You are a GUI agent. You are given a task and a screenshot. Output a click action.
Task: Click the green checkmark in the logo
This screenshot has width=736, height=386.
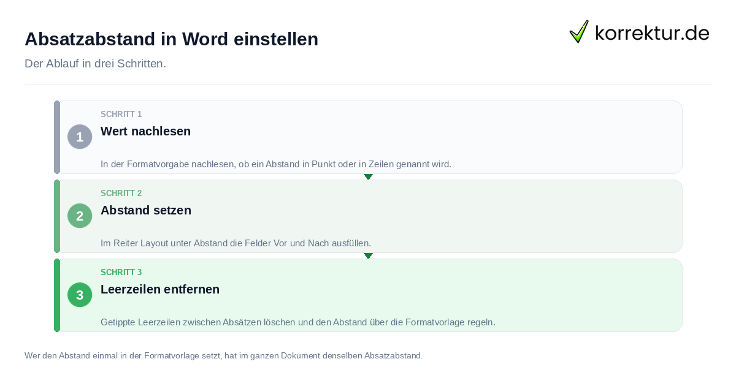(x=579, y=31)
